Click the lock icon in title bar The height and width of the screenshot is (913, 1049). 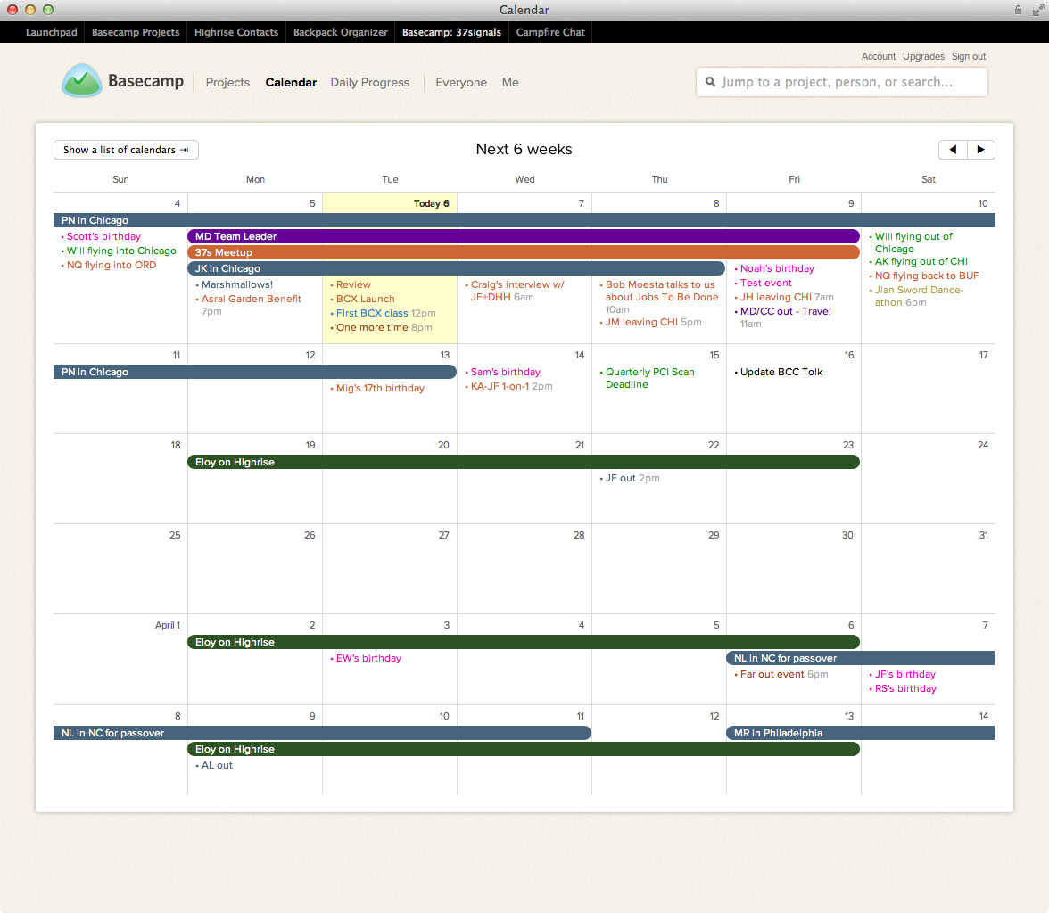coord(1018,10)
